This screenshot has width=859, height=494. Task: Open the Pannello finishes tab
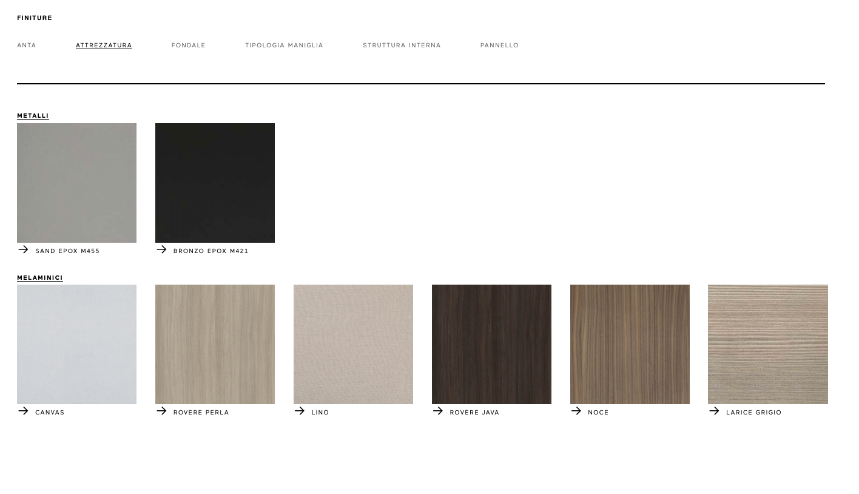click(x=499, y=46)
